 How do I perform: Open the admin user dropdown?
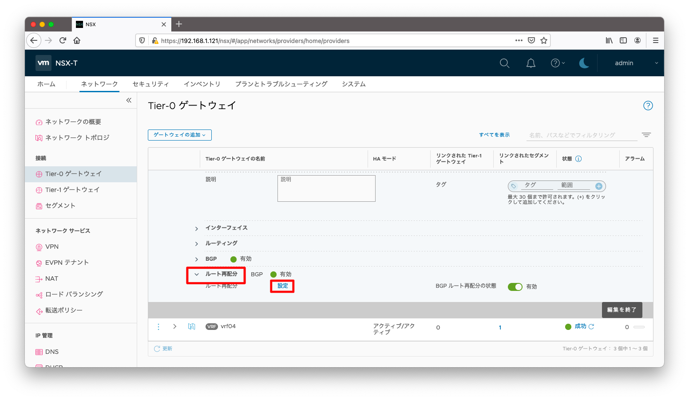(x=636, y=63)
